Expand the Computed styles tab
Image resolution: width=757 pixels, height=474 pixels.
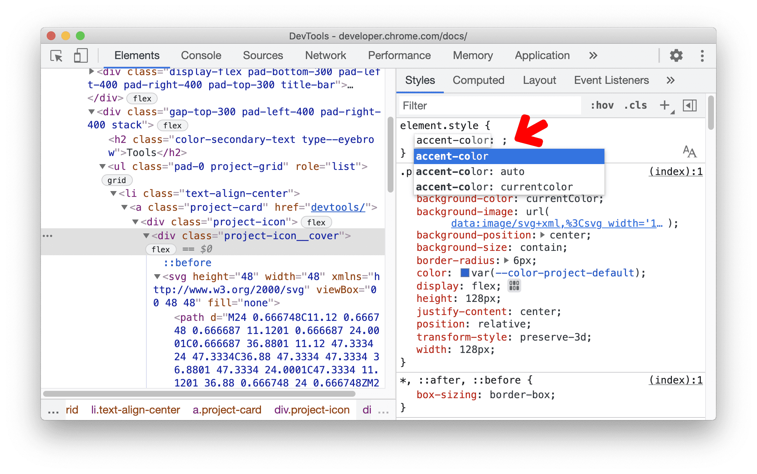point(478,80)
